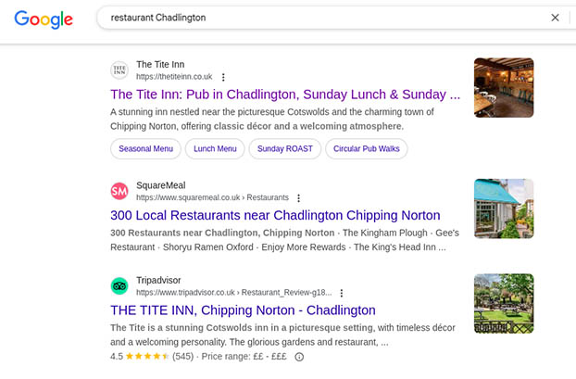This screenshot has height=379, width=576.
Task: Open more options for Tripadvisor result
Action: [x=342, y=293]
